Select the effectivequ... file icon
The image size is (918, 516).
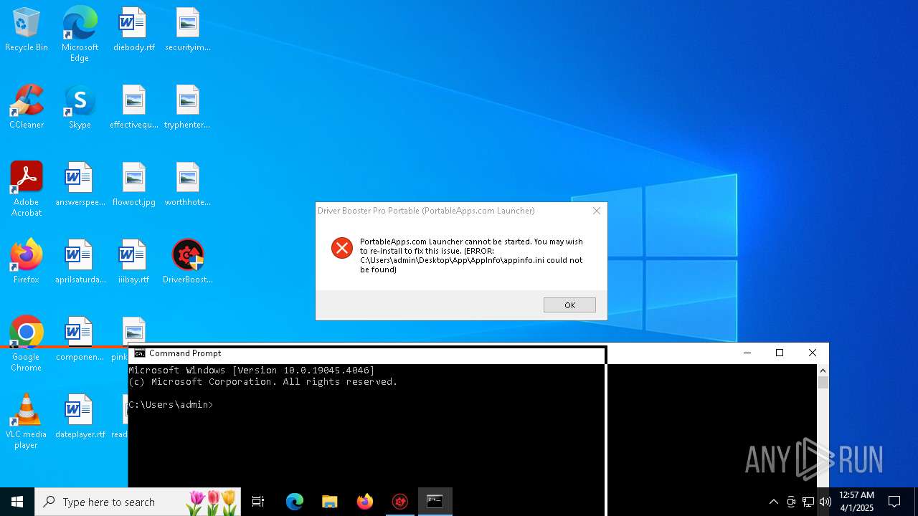[x=133, y=107]
